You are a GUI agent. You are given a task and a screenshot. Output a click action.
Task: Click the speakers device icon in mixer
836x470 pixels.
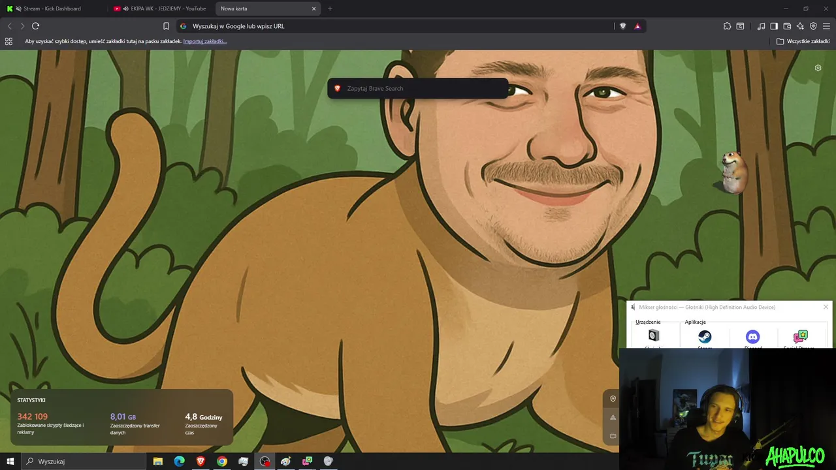(x=654, y=336)
